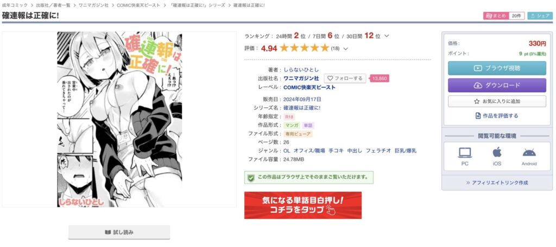Expand the ranking details chevron

tap(387, 36)
